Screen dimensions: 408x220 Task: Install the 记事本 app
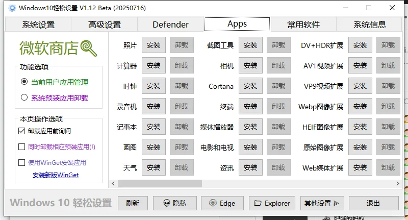coord(154,127)
